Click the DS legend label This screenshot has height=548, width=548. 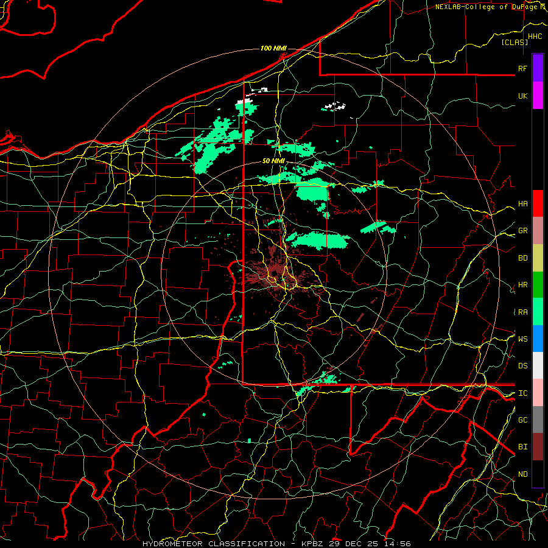coord(522,365)
